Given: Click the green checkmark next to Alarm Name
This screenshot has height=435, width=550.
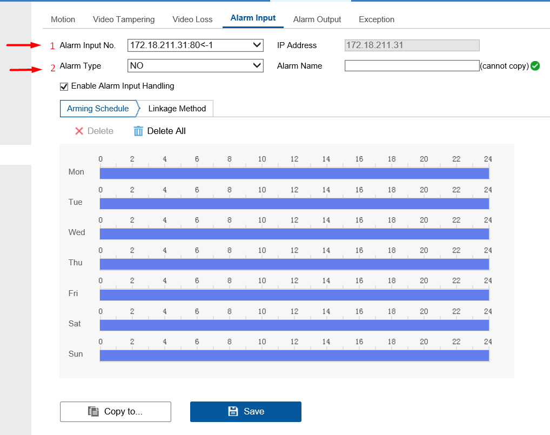Looking at the screenshot, I should 535,65.
